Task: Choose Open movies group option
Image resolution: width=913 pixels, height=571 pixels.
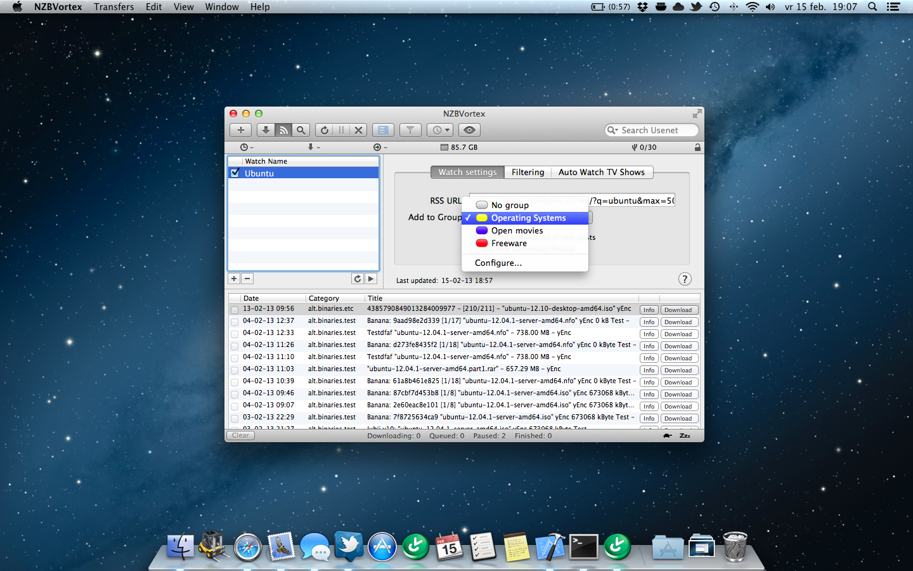Action: pyautogui.click(x=525, y=230)
